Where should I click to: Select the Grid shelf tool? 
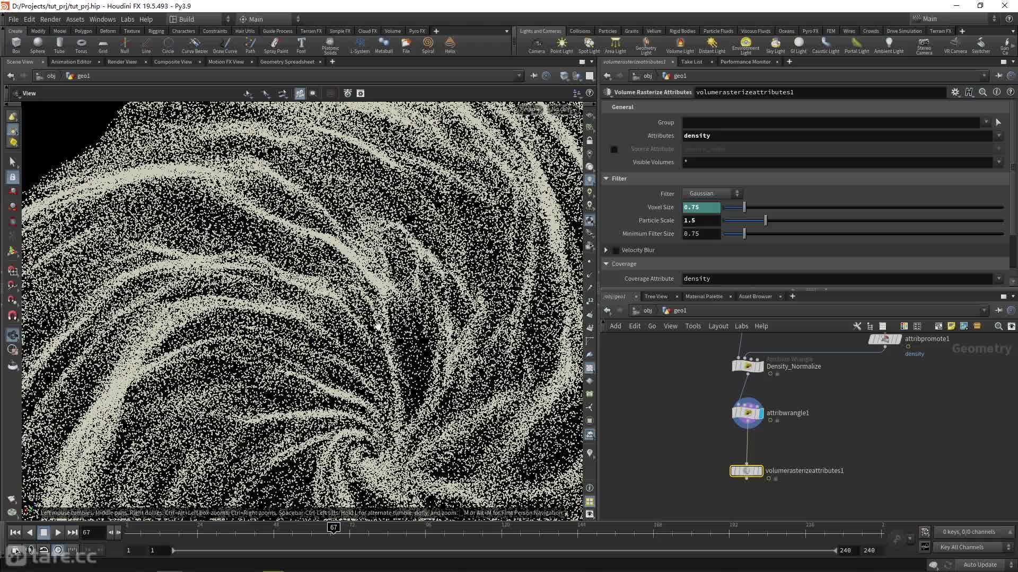[103, 46]
